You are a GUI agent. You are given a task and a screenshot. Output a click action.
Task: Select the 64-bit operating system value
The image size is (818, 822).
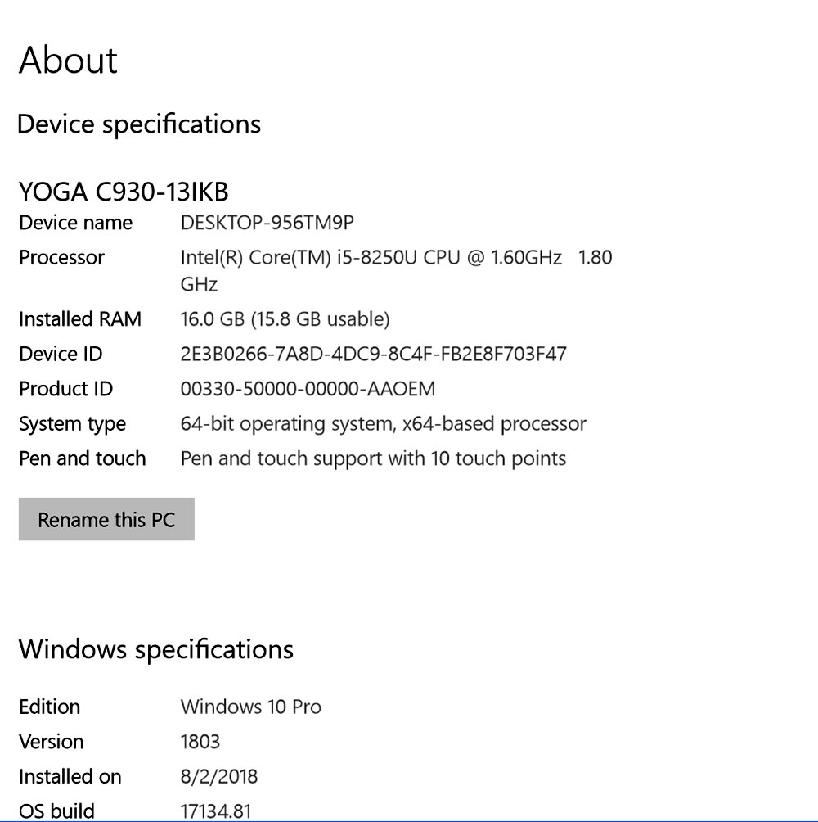384,423
